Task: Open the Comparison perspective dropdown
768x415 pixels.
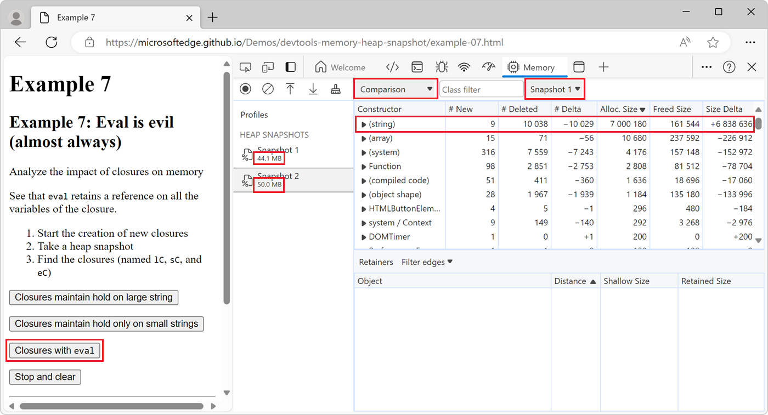Action: 395,89
